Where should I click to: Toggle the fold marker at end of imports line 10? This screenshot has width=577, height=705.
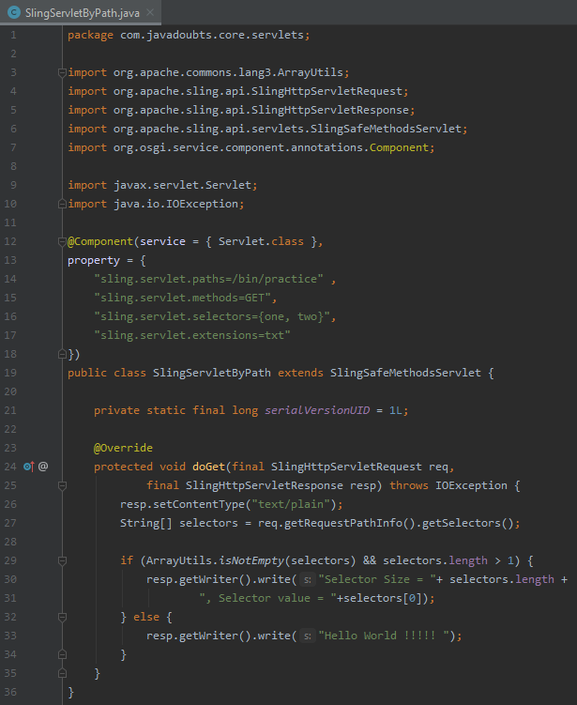point(63,204)
